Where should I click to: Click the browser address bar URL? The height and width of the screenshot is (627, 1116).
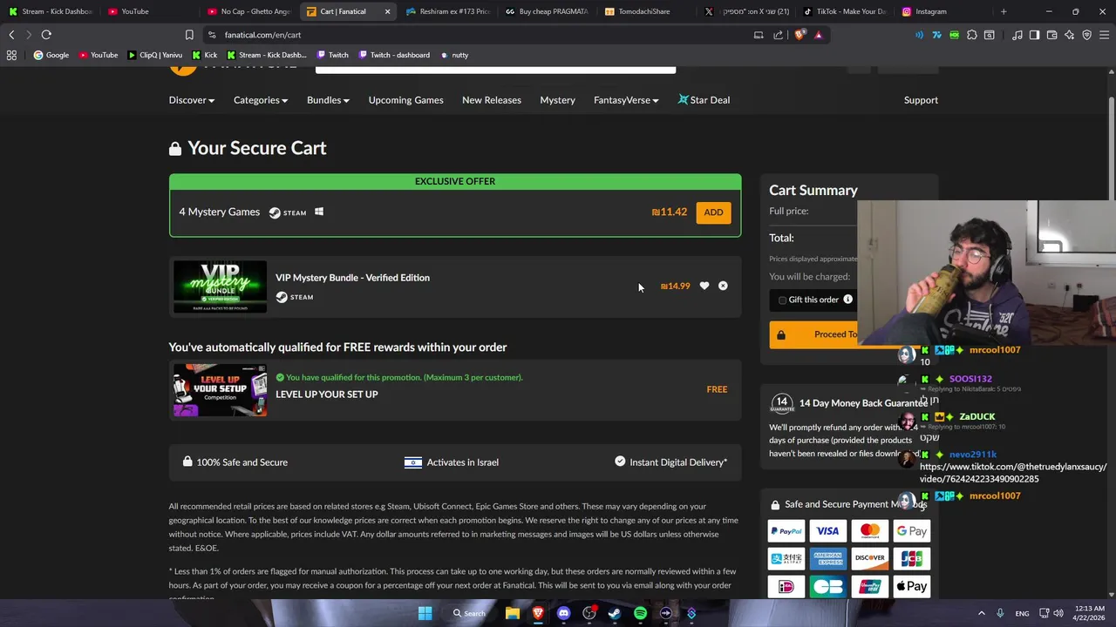coord(262,35)
